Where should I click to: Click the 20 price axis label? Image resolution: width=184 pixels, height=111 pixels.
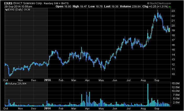pos(173,26)
